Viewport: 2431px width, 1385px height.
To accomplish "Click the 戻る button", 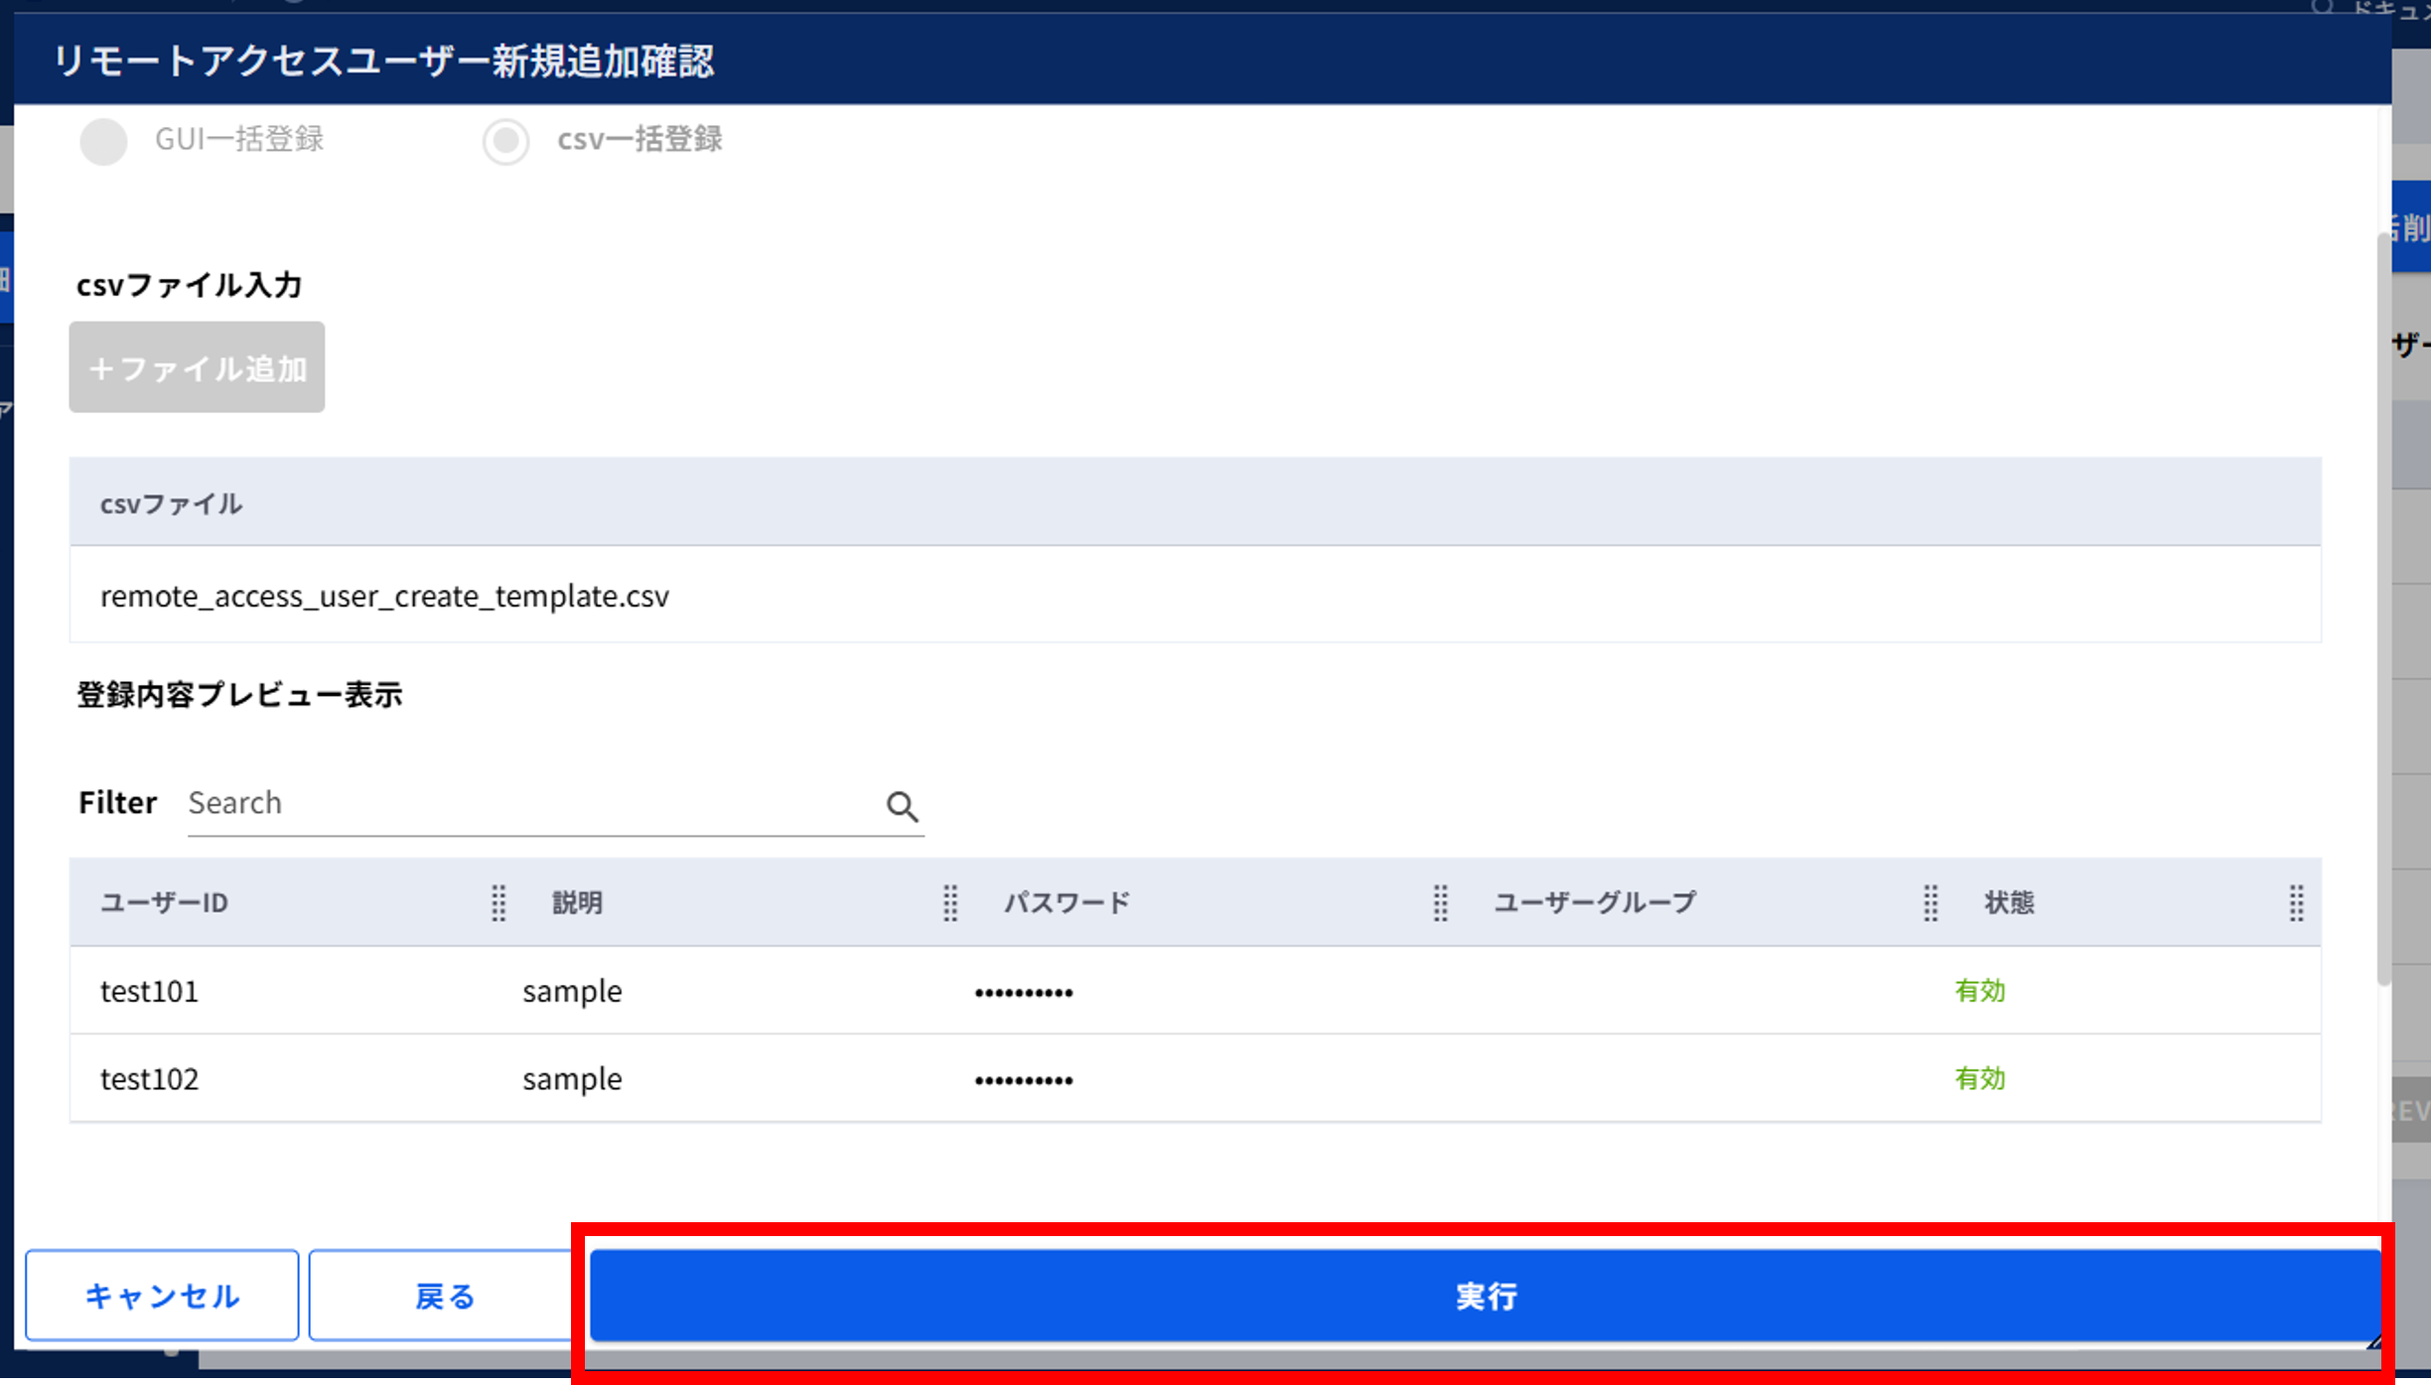I will pyautogui.click(x=444, y=1296).
